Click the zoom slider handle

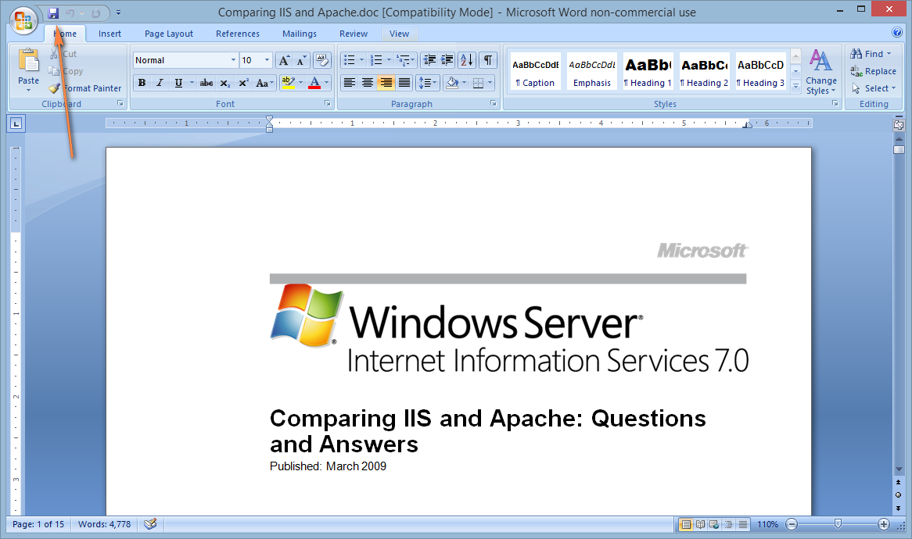click(838, 524)
